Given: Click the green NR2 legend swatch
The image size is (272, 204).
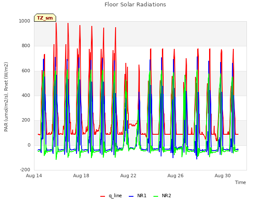Looking at the screenshot, I should coord(156,196).
